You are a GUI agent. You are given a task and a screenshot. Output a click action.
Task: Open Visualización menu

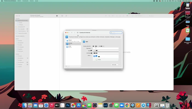(x=25, y=1)
